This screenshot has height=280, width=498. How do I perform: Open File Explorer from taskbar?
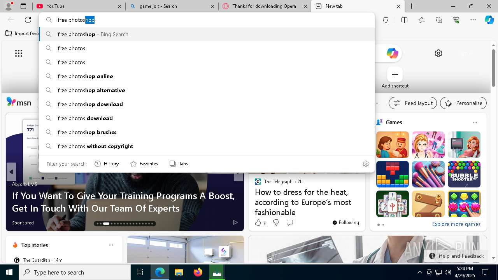point(179,272)
